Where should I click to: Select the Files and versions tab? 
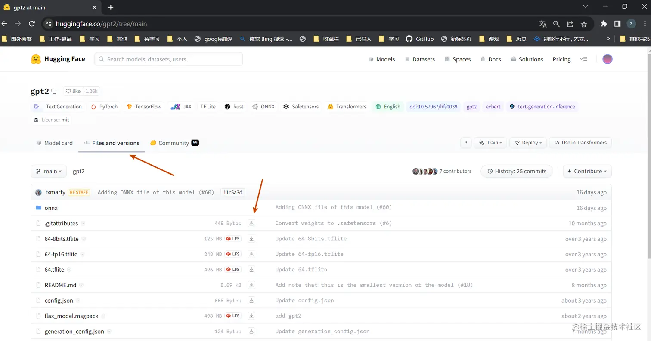112,143
